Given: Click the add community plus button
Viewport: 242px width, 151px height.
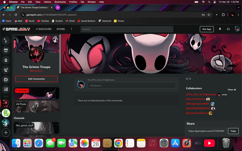Looking at the screenshot, I should (6, 132).
